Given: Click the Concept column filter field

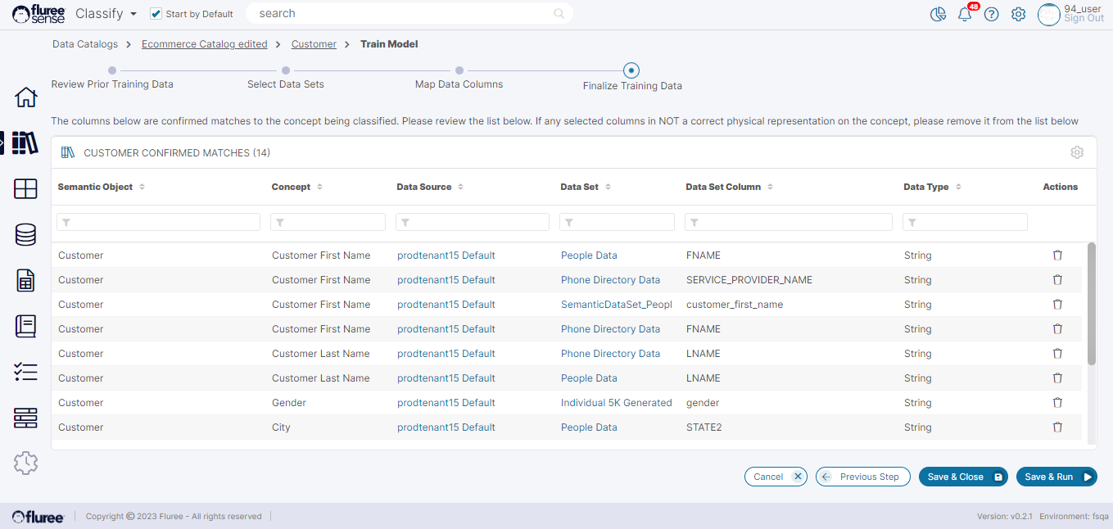Looking at the screenshot, I should [x=328, y=222].
